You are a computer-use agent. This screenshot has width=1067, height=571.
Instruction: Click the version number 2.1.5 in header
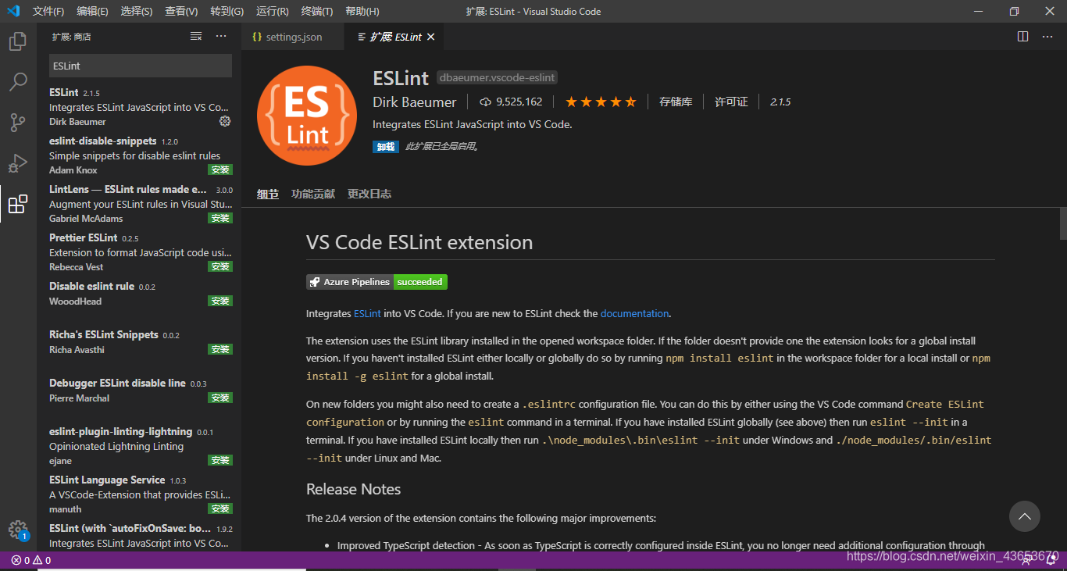(x=780, y=102)
